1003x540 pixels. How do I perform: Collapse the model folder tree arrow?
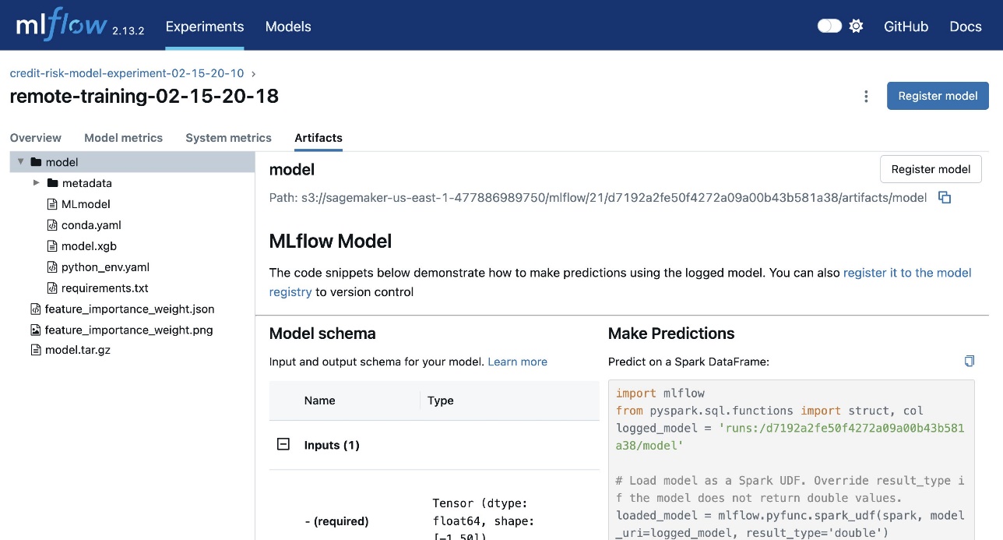20,162
